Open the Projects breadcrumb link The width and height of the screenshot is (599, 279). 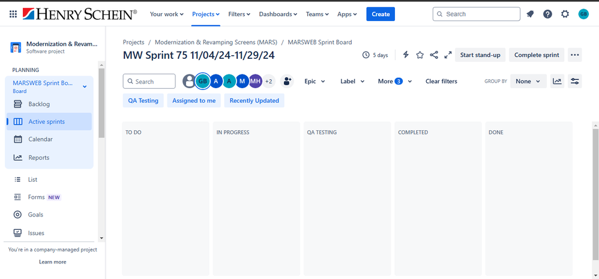coord(134,43)
